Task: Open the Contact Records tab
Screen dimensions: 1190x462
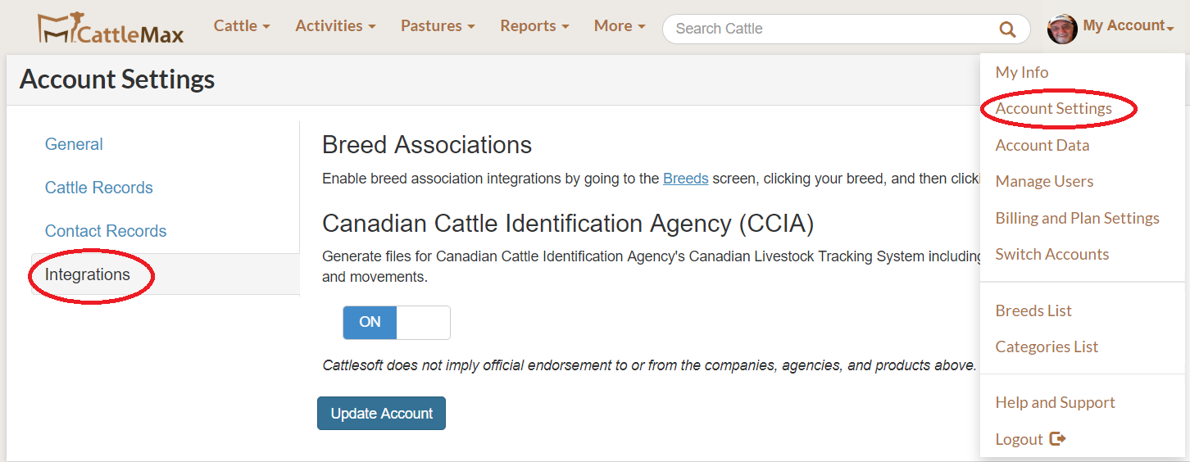Action: coord(106,231)
